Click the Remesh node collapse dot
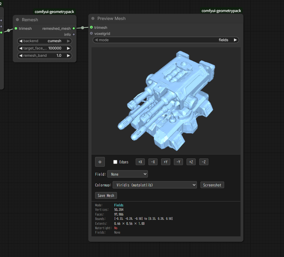 point(17,20)
